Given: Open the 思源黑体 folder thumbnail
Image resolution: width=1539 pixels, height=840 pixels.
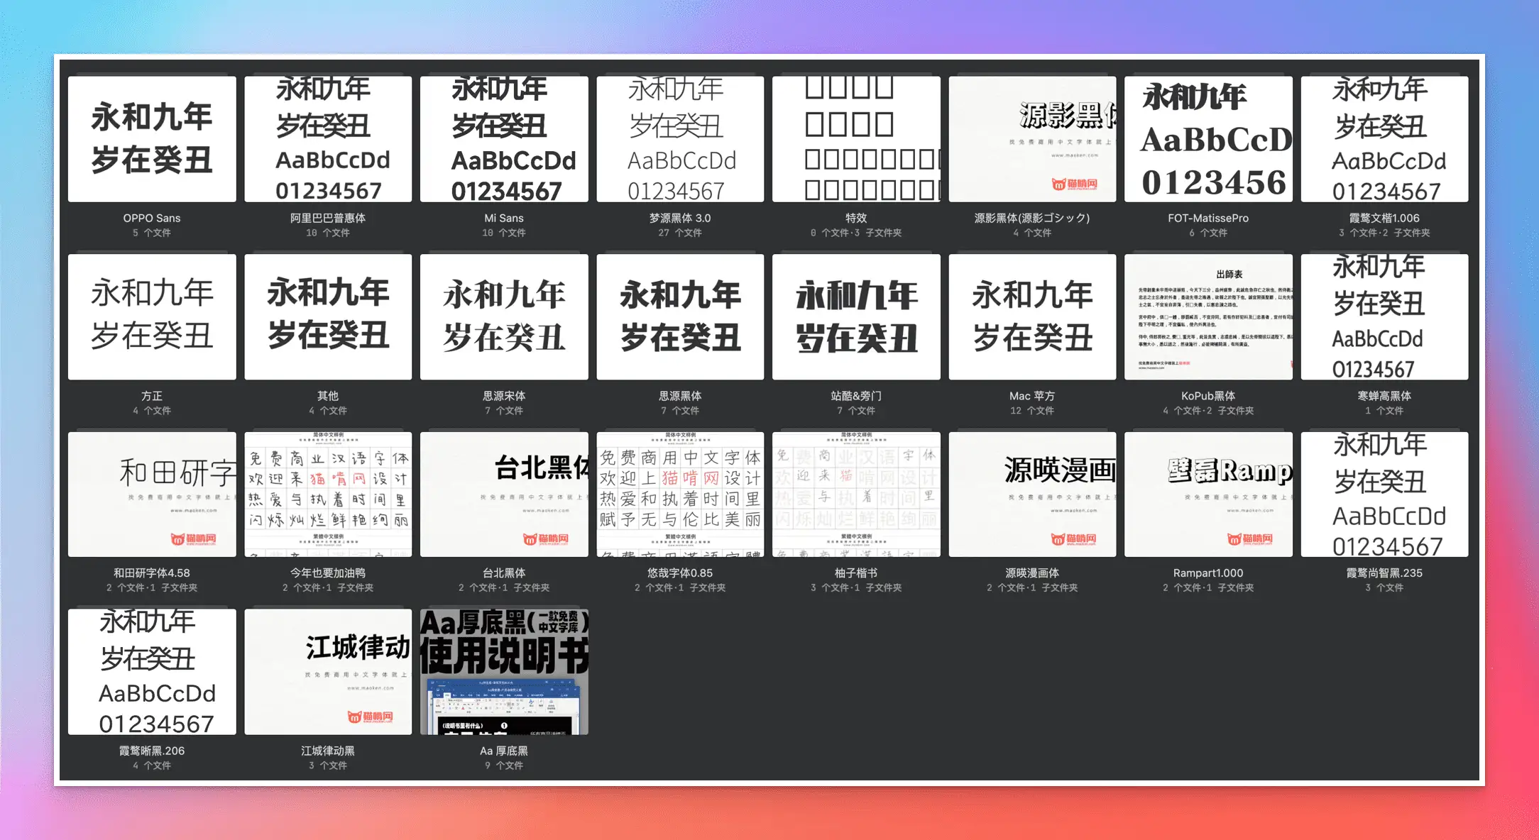Looking at the screenshot, I should [680, 316].
